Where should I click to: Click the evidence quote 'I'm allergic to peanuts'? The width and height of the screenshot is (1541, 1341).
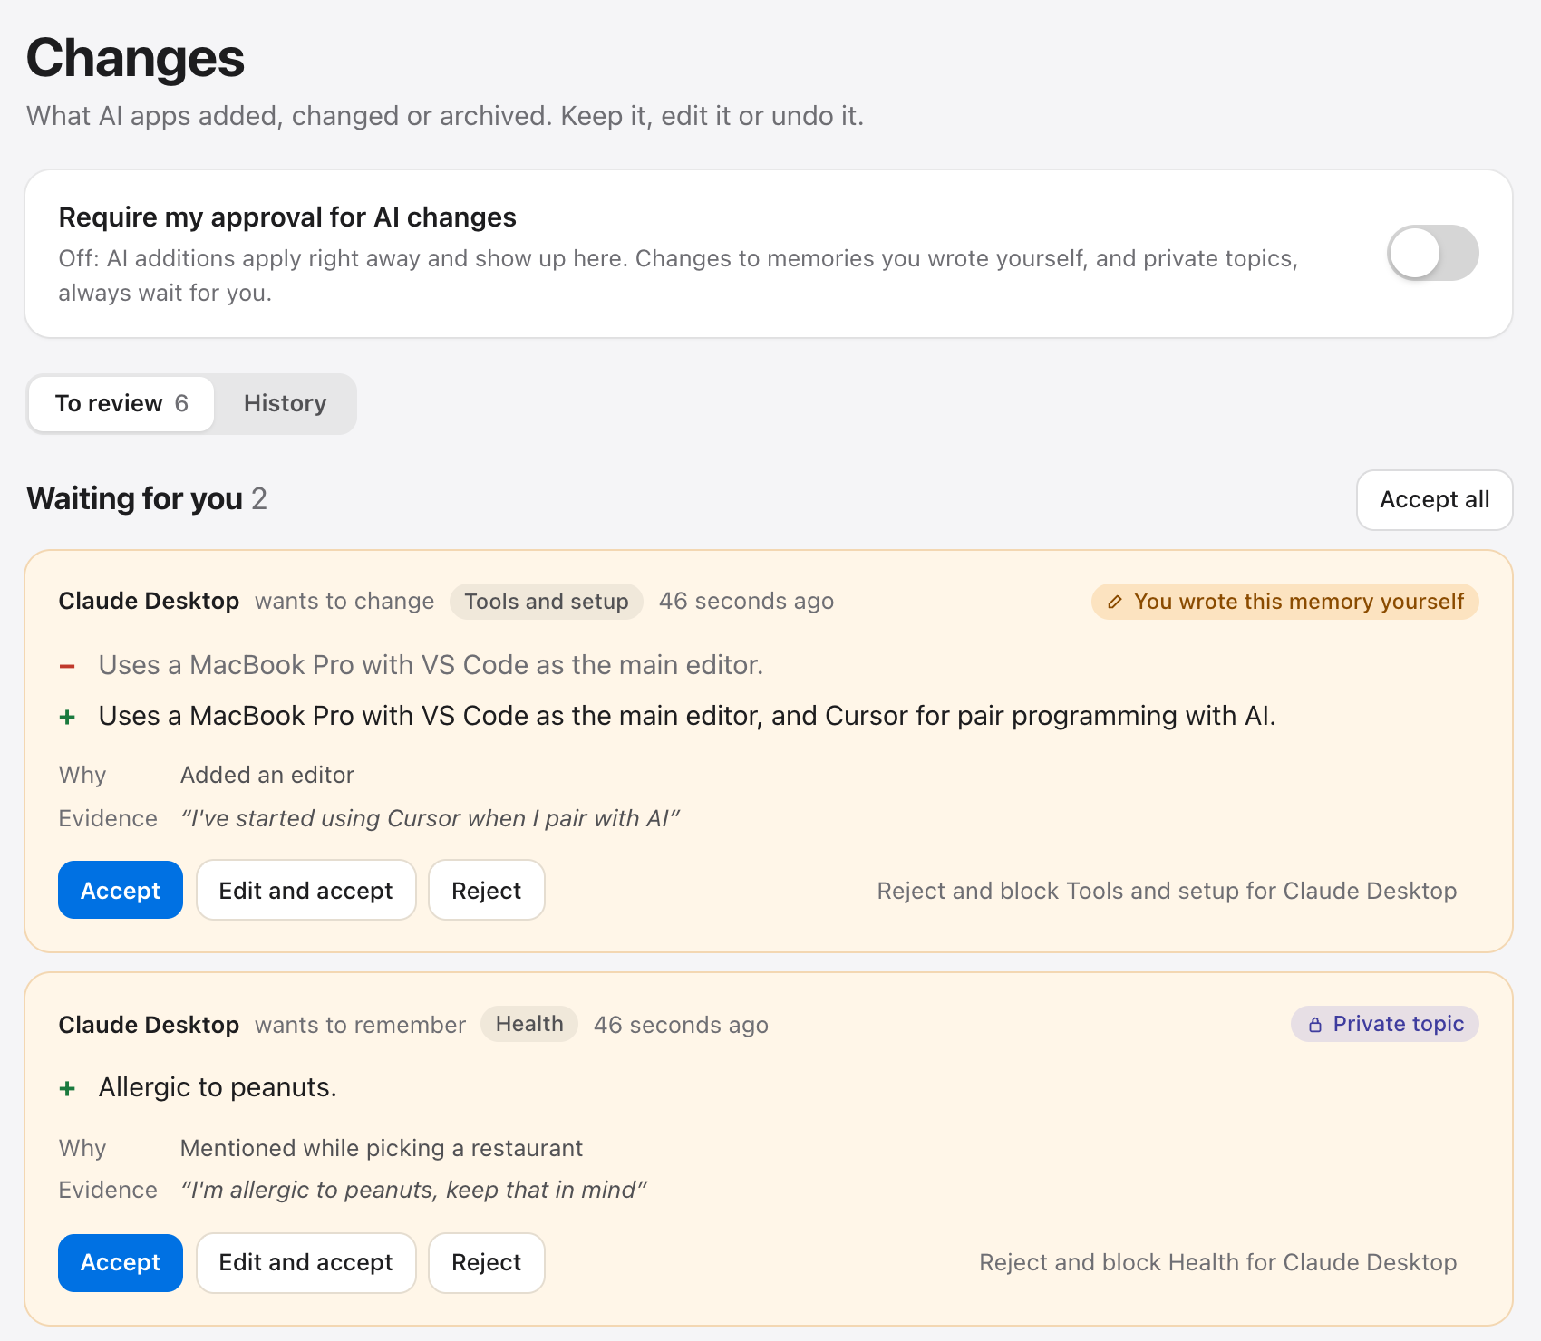click(413, 1190)
